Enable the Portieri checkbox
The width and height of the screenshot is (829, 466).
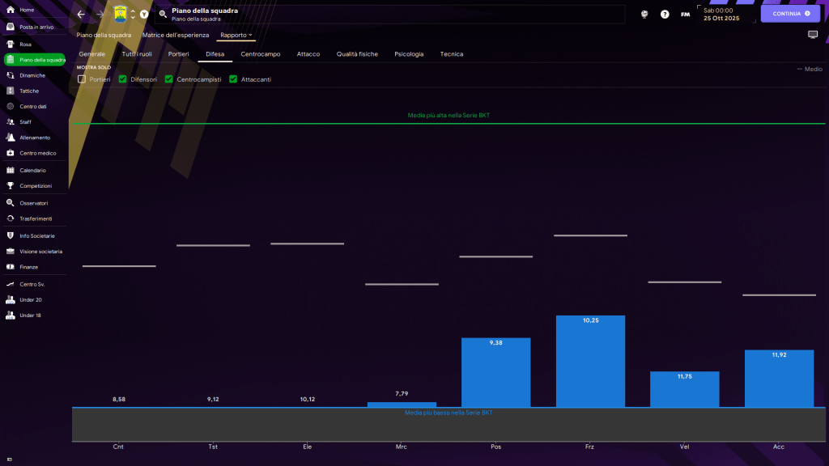coord(82,79)
